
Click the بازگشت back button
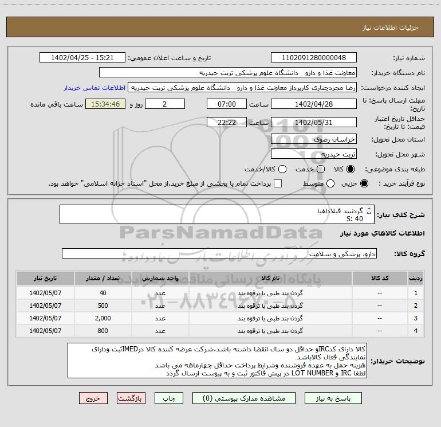pyautogui.click(x=131, y=398)
